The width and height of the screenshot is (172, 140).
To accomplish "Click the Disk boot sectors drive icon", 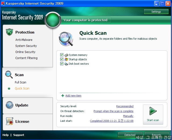I will click(x=66, y=64).
